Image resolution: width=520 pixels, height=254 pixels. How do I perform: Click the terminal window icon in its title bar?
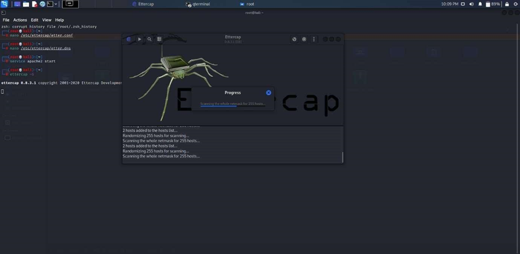(x=3, y=12)
